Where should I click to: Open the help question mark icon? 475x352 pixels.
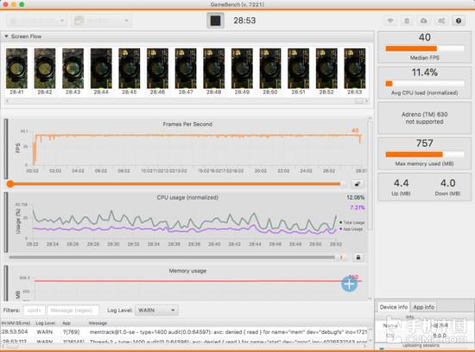[x=459, y=21]
